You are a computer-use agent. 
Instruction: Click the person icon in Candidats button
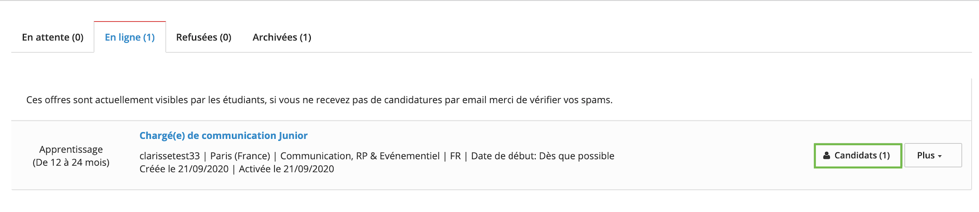[827, 156]
